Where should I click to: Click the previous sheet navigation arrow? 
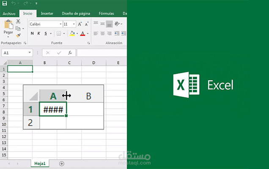pos(9,164)
